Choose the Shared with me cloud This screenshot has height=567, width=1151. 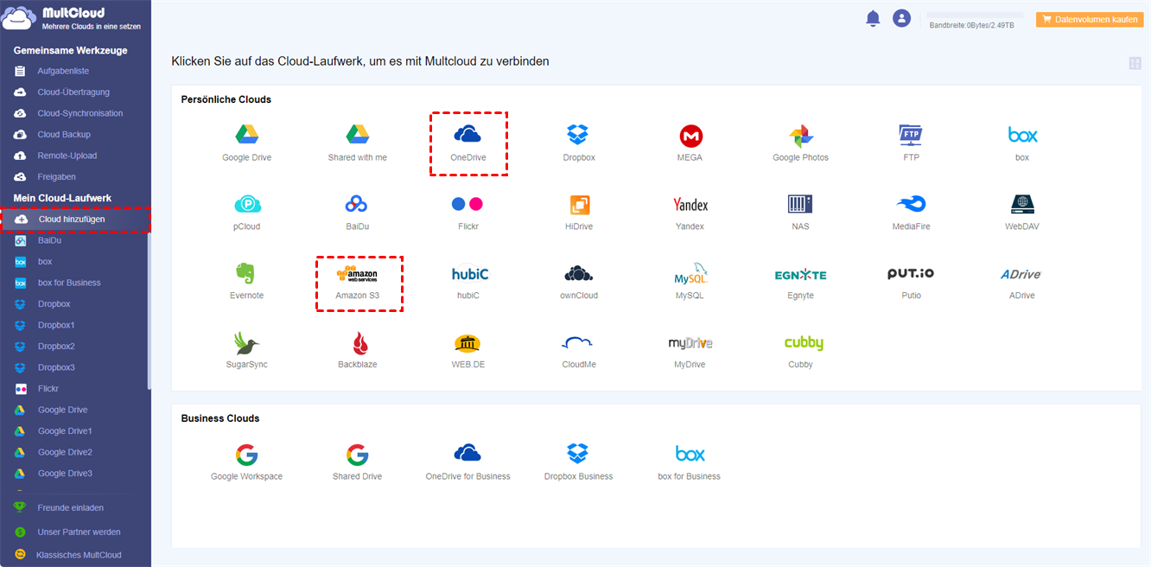(x=358, y=135)
